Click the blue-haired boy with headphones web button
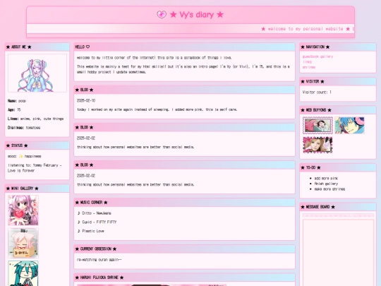 coord(349,125)
